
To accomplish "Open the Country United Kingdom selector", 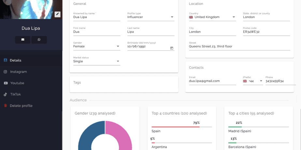I will click(x=212, y=17).
